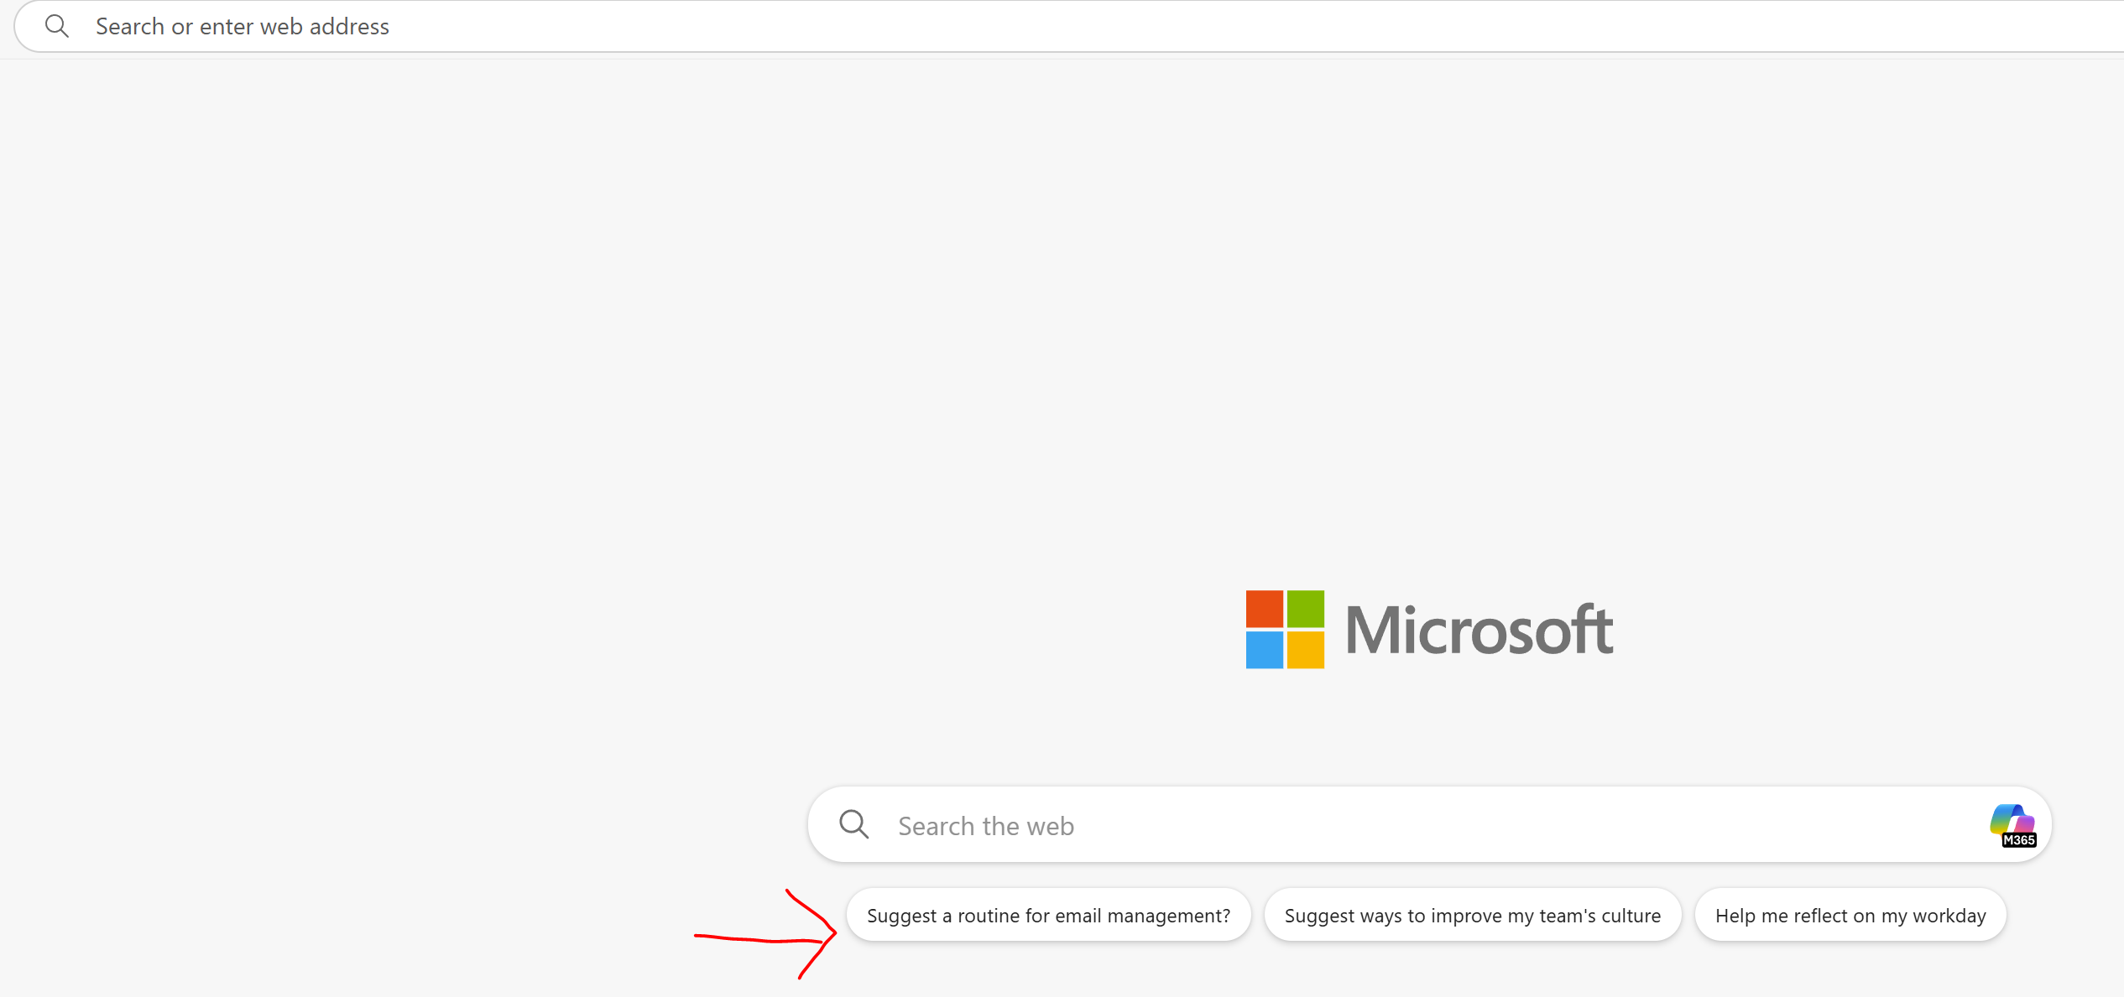Activate the magnifying glass in the top bar
Image resolution: width=2124 pixels, height=997 pixels.
56,26
